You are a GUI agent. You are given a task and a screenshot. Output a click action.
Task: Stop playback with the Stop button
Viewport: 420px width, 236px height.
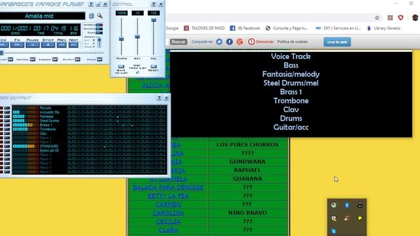click(48, 45)
